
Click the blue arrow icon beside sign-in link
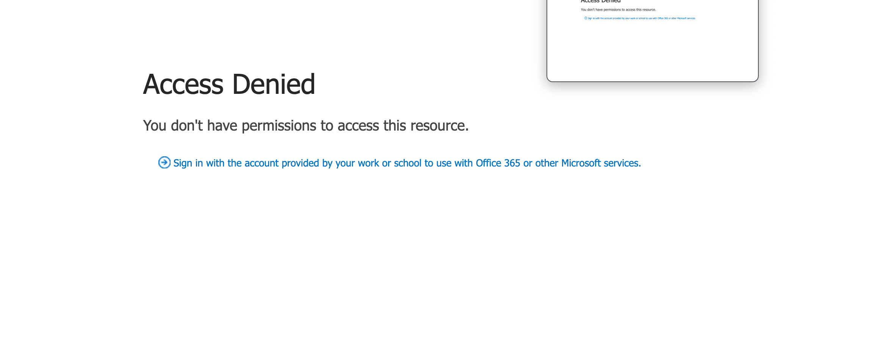(x=164, y=162)
